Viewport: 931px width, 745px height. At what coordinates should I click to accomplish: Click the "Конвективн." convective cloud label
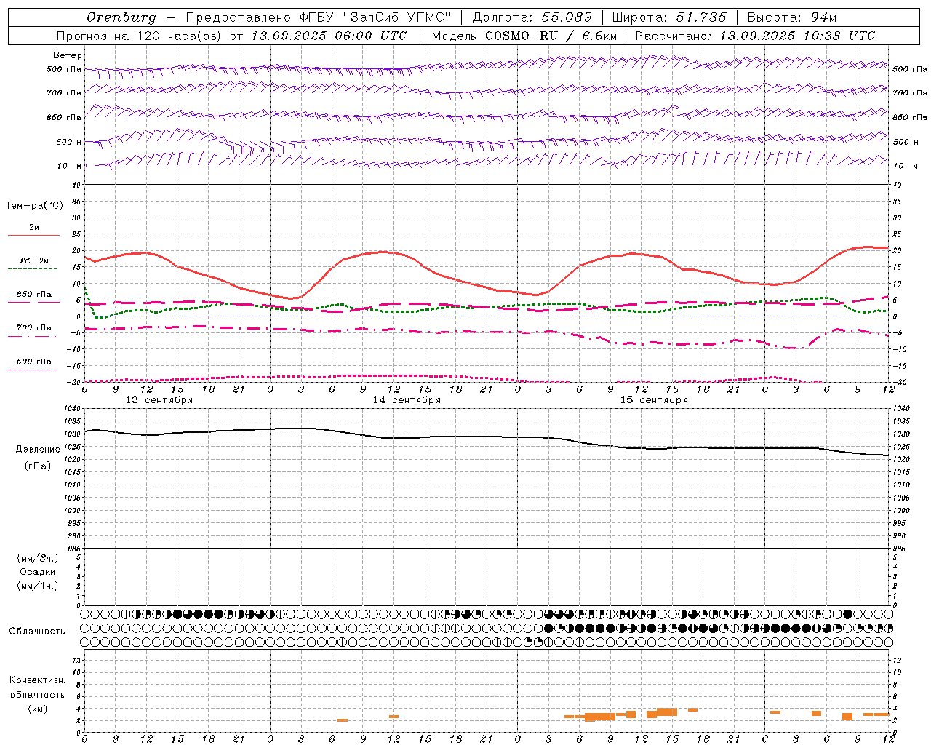pyautogui.click(x=38, y=680)
